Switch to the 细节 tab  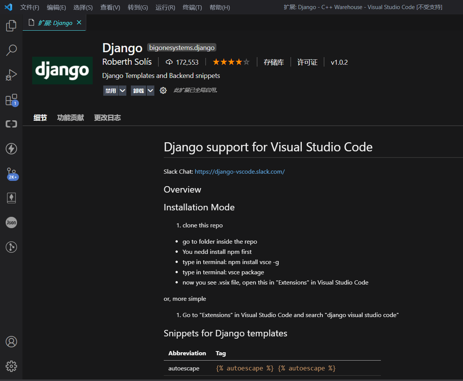point(40,118)
